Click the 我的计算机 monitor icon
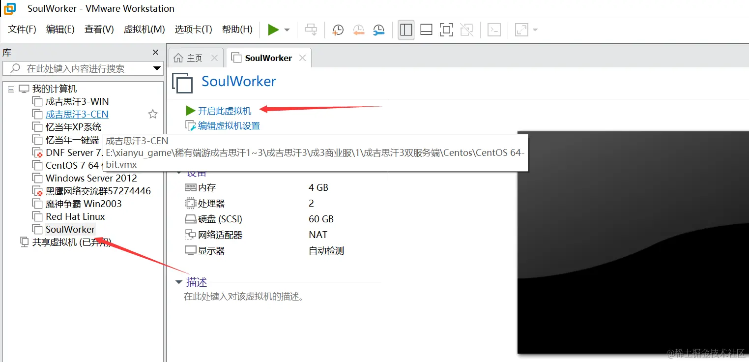Image resolution: width=749 pixels, height=362 pixels. click(x=24, y=89)
